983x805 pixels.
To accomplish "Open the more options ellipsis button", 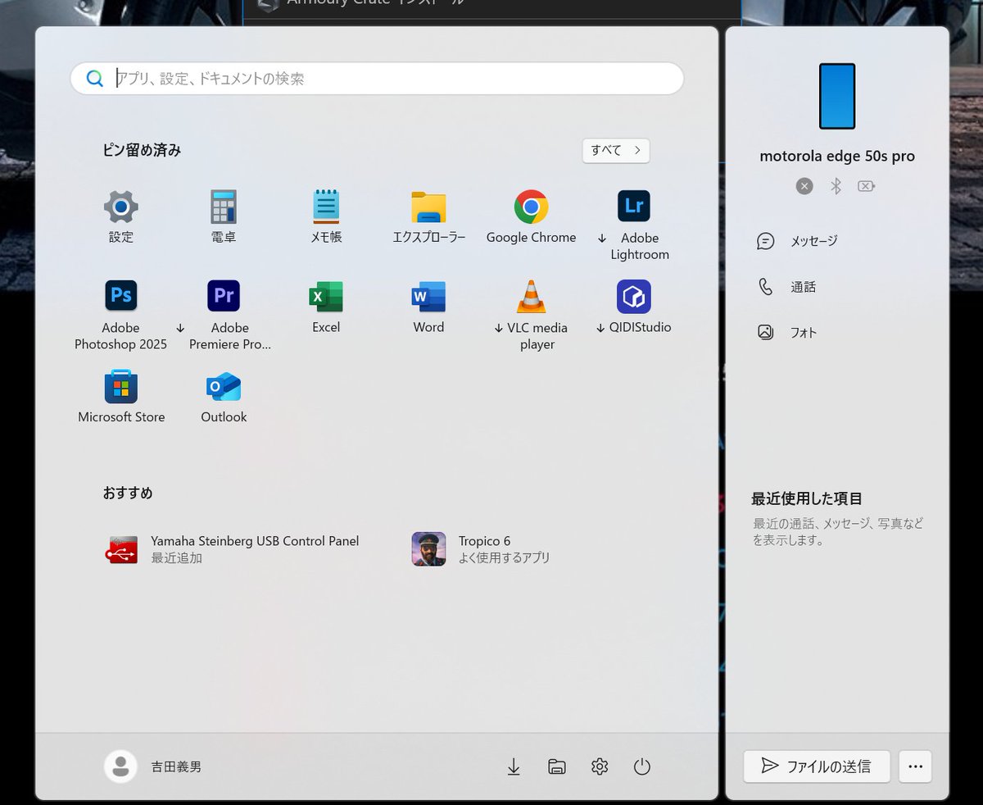I will coord(916,766).
